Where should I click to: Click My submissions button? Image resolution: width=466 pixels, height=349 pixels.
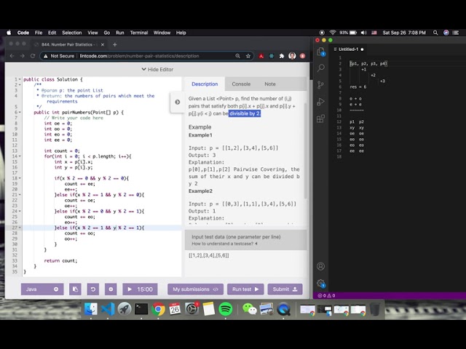(x=195, y=289)
